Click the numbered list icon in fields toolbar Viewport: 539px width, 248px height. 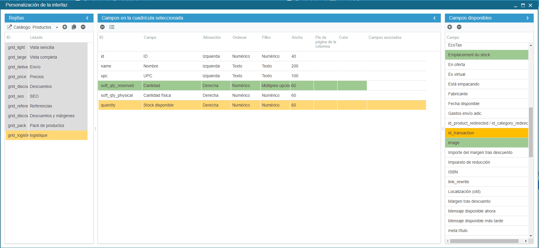112,27
